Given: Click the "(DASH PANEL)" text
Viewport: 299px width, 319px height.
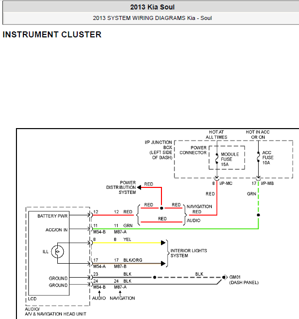Looking at the screenshot, I should click(244, 283).
